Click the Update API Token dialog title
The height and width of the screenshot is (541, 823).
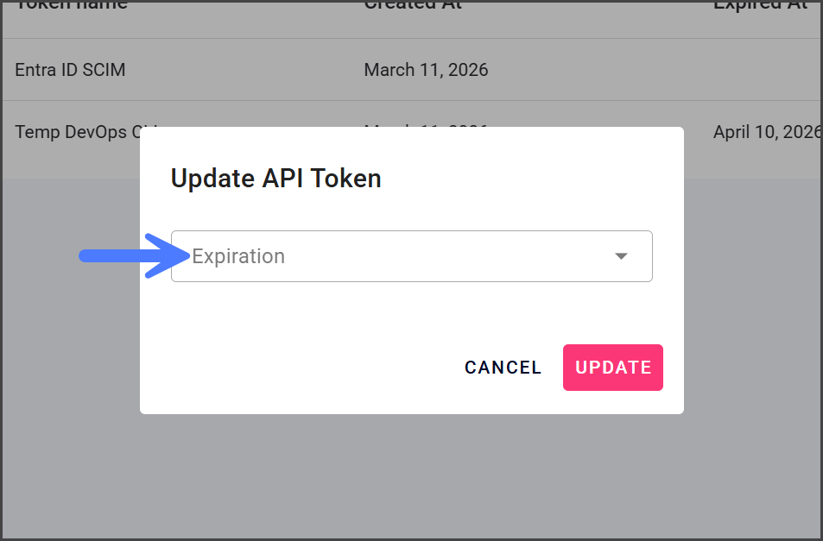[x=275, y=179]
